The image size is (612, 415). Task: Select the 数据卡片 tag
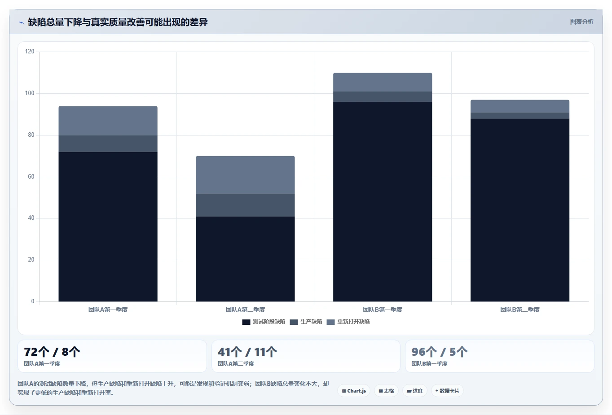(447, 391)
